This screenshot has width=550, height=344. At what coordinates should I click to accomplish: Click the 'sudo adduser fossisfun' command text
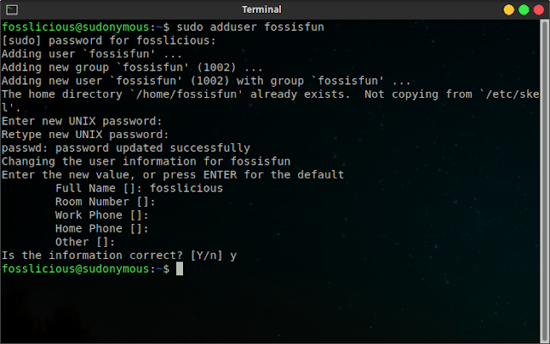click(x=250, y=27)
